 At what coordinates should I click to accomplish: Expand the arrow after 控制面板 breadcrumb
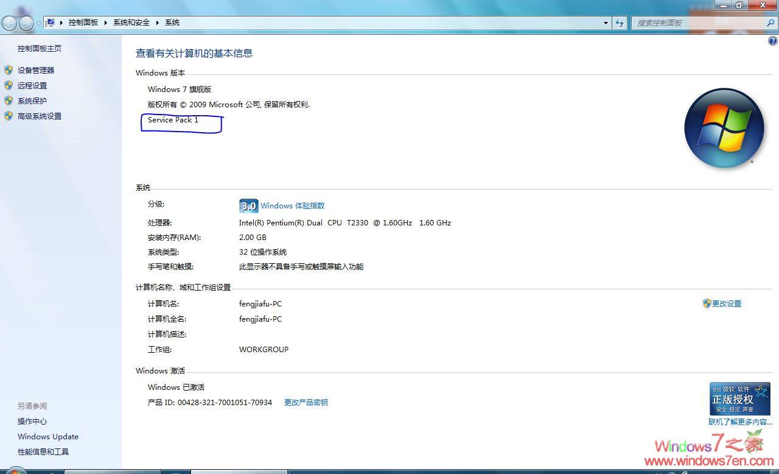(x=105, y=23)
